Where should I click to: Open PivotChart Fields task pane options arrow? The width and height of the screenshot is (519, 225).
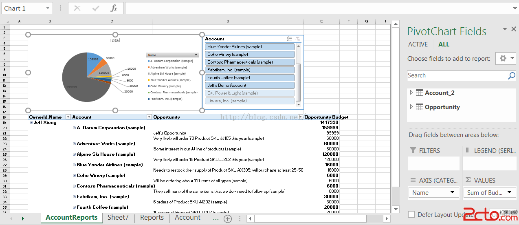coord(505,29)
